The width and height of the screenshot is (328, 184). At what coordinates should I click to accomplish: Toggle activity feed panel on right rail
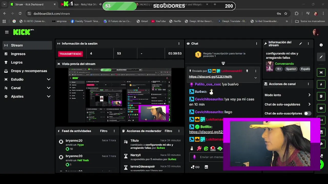coord(321,84)
